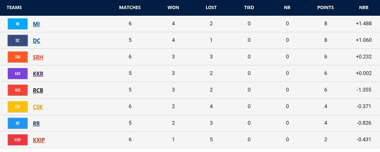Open the KKR team page link
The width and height of the screenshot is (380, 152).
coord(38,74)
